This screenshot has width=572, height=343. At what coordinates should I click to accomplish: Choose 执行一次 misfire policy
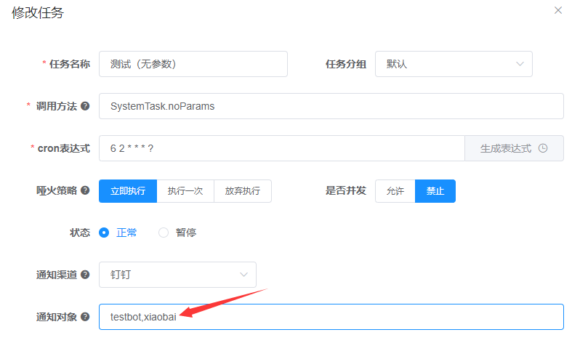pos(185,191)
